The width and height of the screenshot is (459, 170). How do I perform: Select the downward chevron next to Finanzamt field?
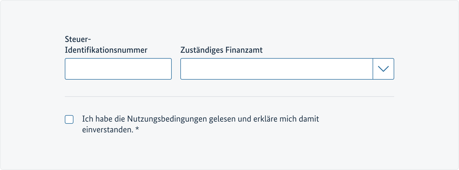(x=383, y=69)
